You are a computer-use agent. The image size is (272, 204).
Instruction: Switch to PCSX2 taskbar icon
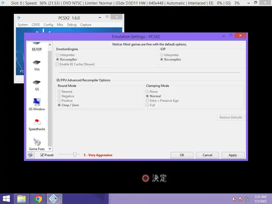click(x=53, y=199)
